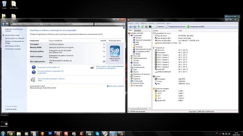Open Abrir limpeza de disco link
The width and height of the screenshot is (243, 136).
(13, 46)
